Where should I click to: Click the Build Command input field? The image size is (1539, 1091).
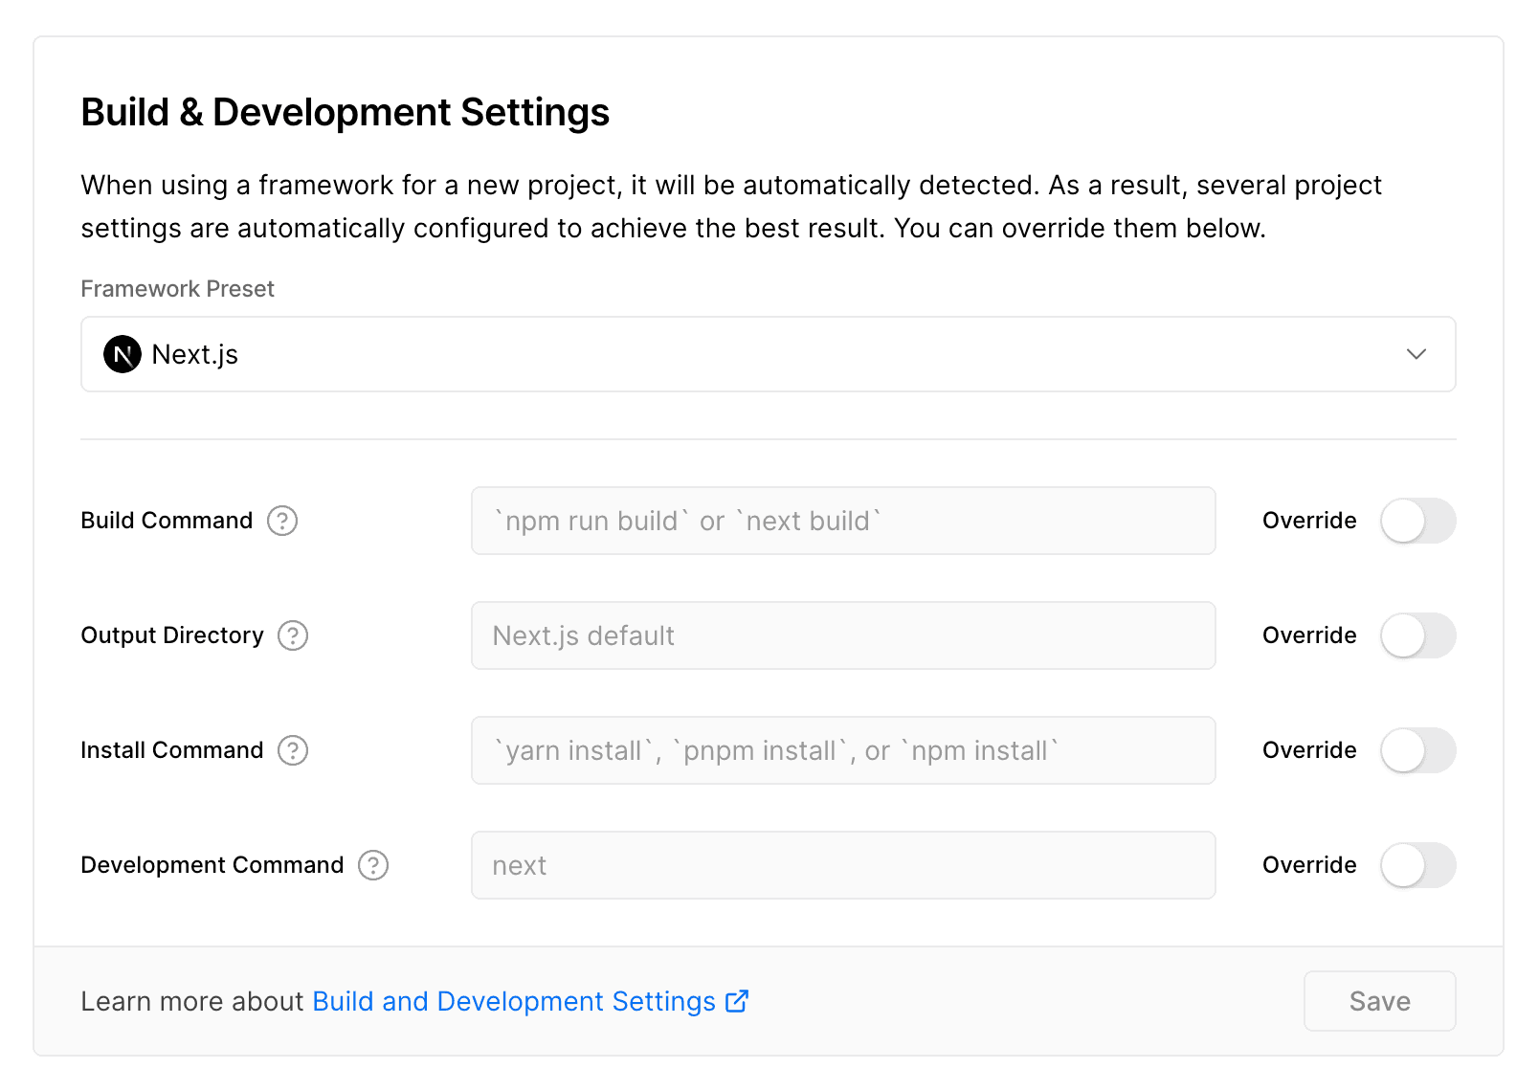(842, 521)
